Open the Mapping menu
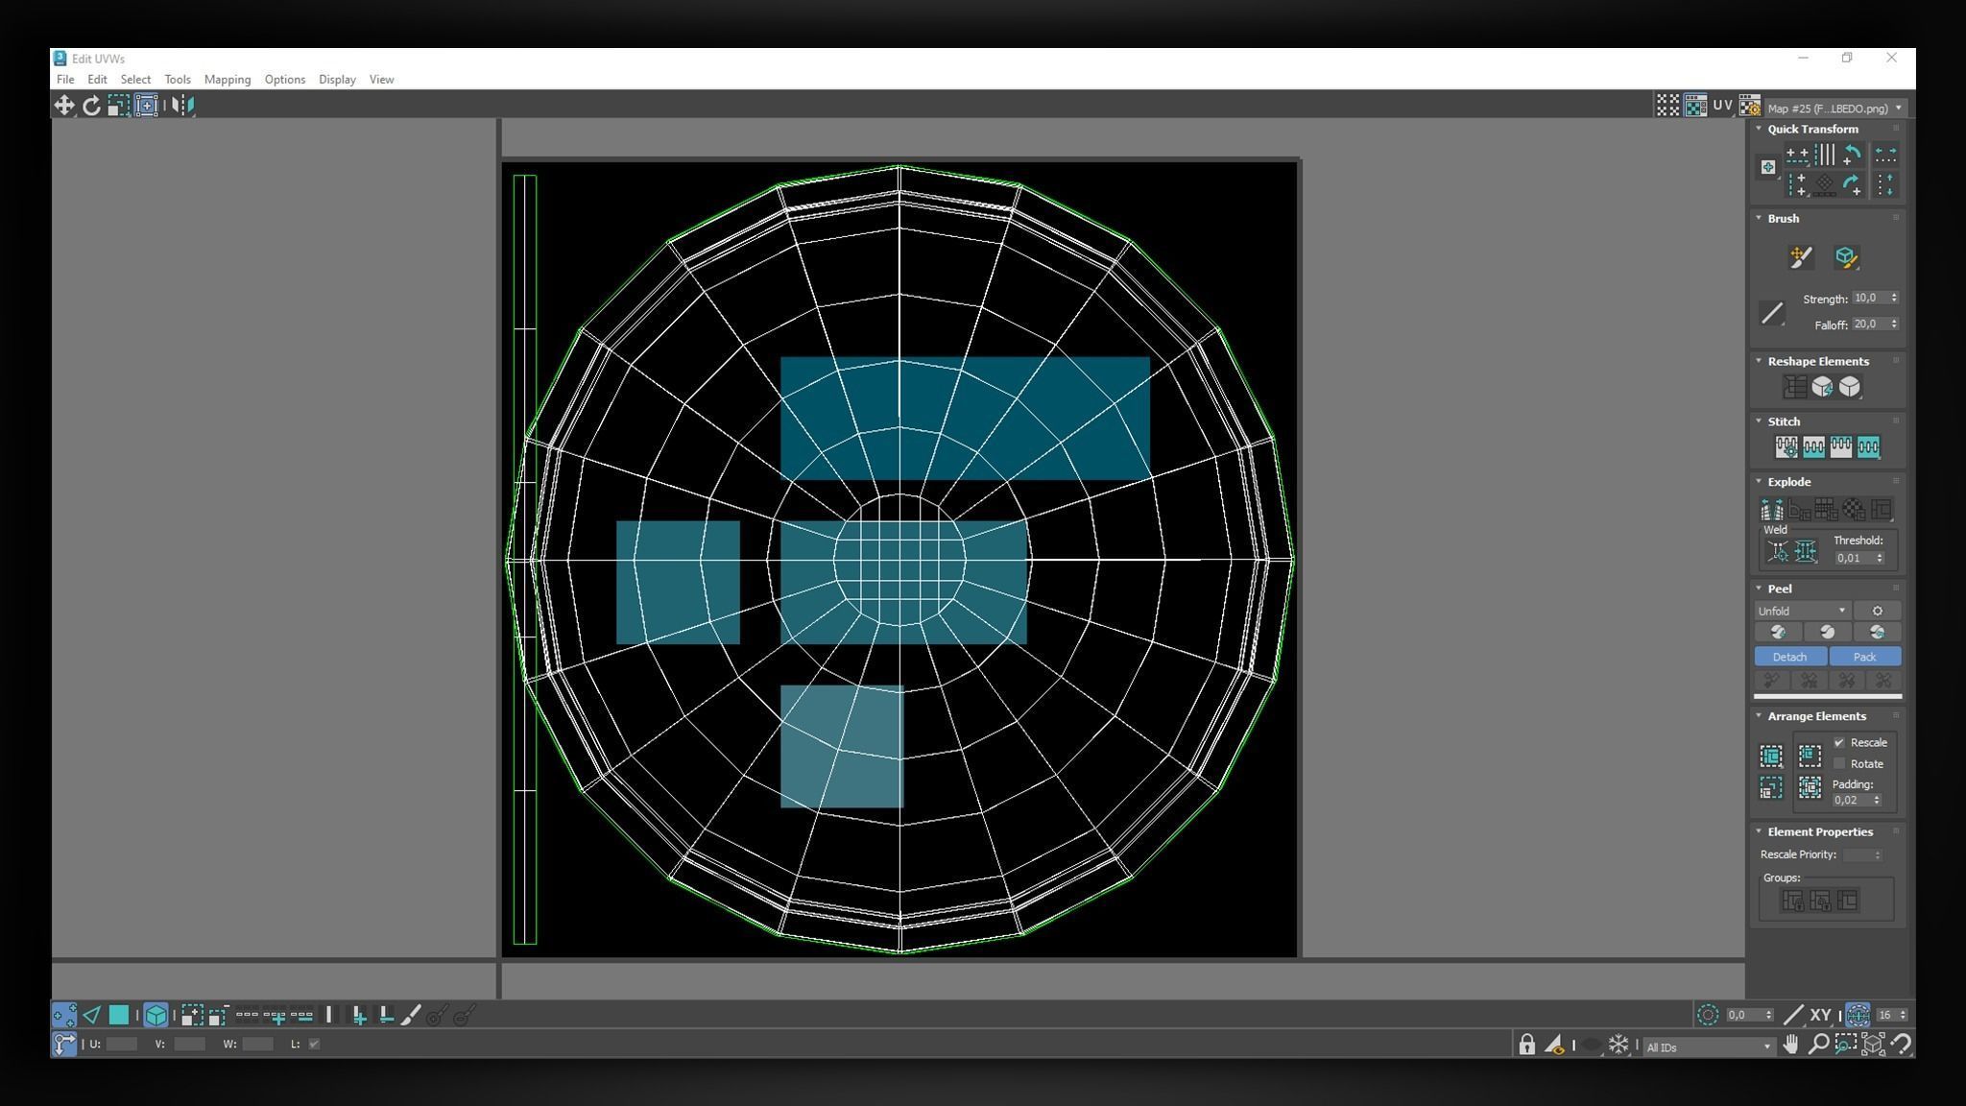 point(228,80)
